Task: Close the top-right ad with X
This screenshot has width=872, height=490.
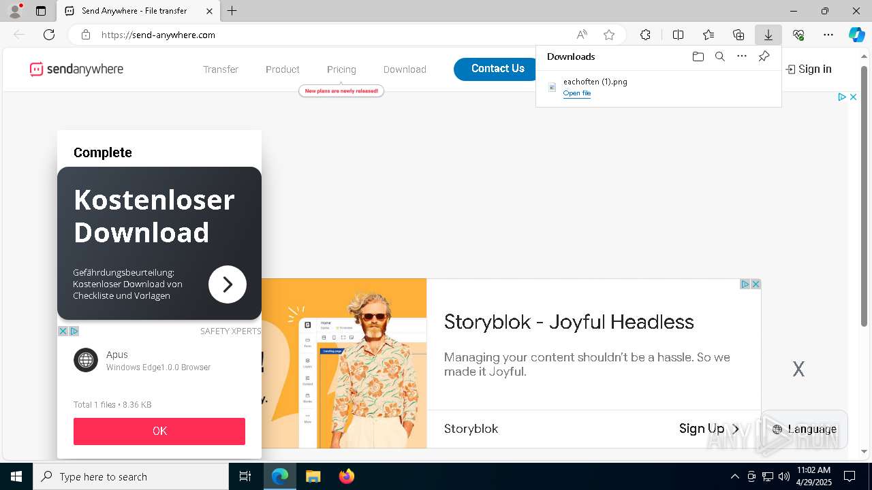Action: pyautogui.click(x=853, y=97)
